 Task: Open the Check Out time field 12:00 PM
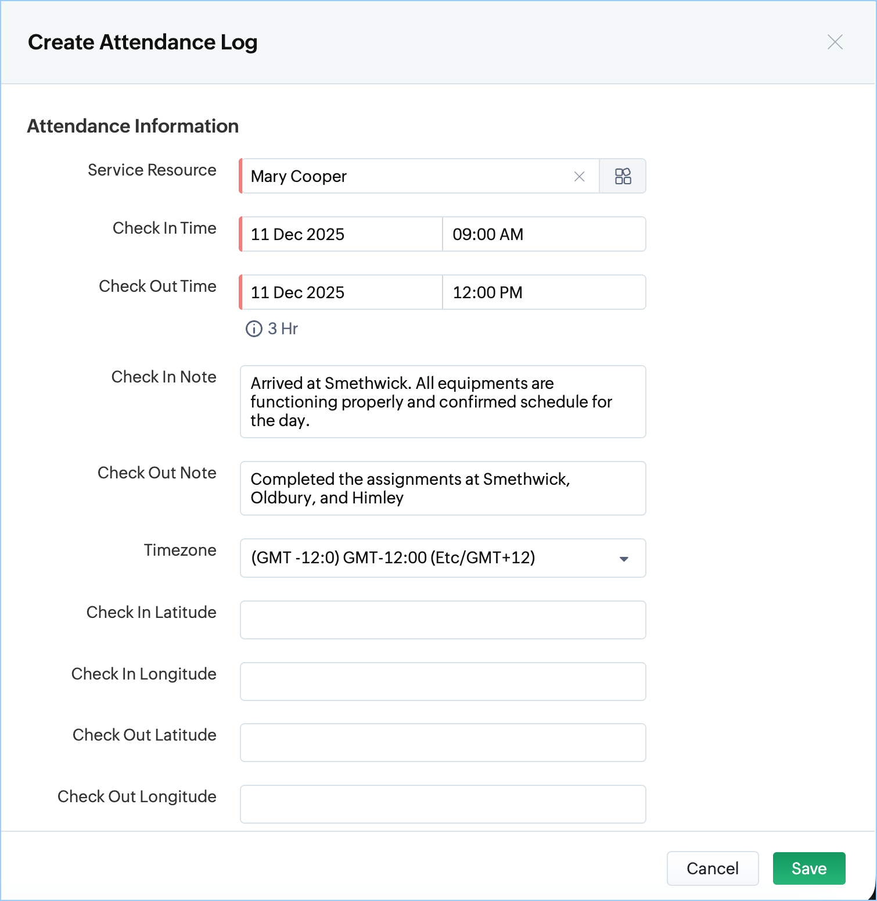click(544, 292)
